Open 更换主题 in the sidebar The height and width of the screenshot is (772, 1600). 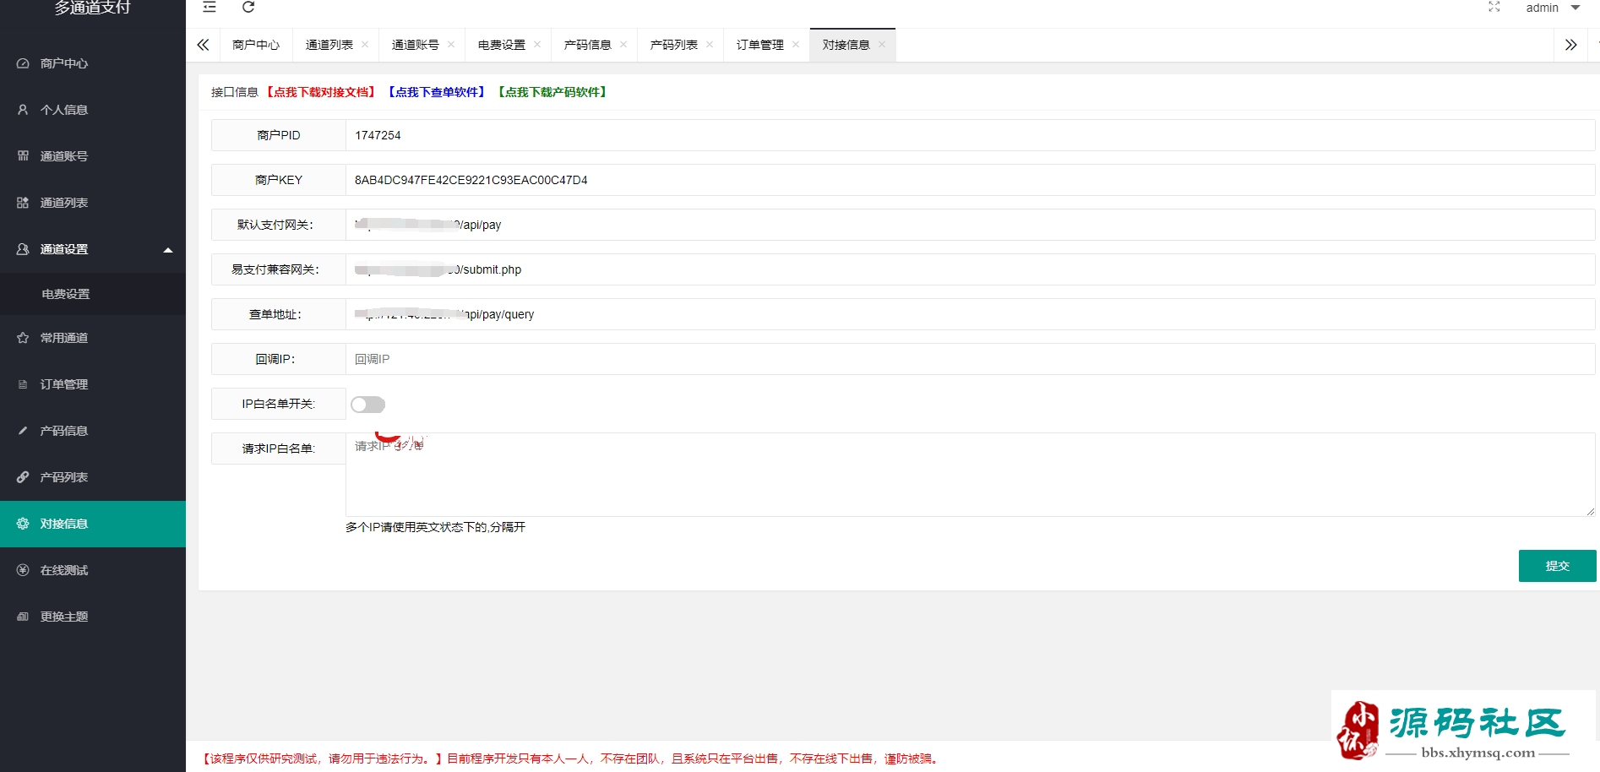[64, 617]
